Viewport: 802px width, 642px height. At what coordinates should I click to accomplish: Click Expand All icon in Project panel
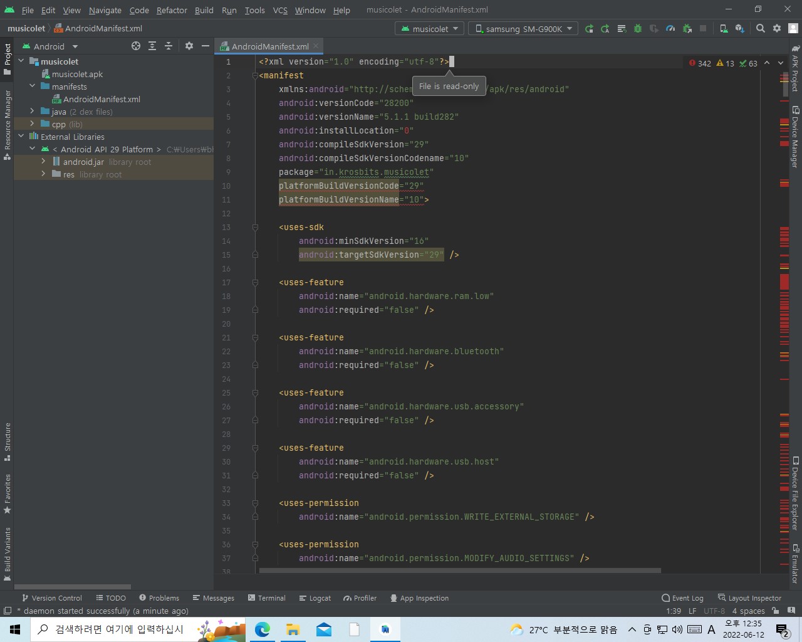point(152,46)
